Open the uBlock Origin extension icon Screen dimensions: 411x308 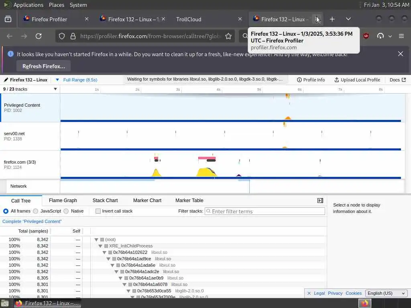pos(366,36)
